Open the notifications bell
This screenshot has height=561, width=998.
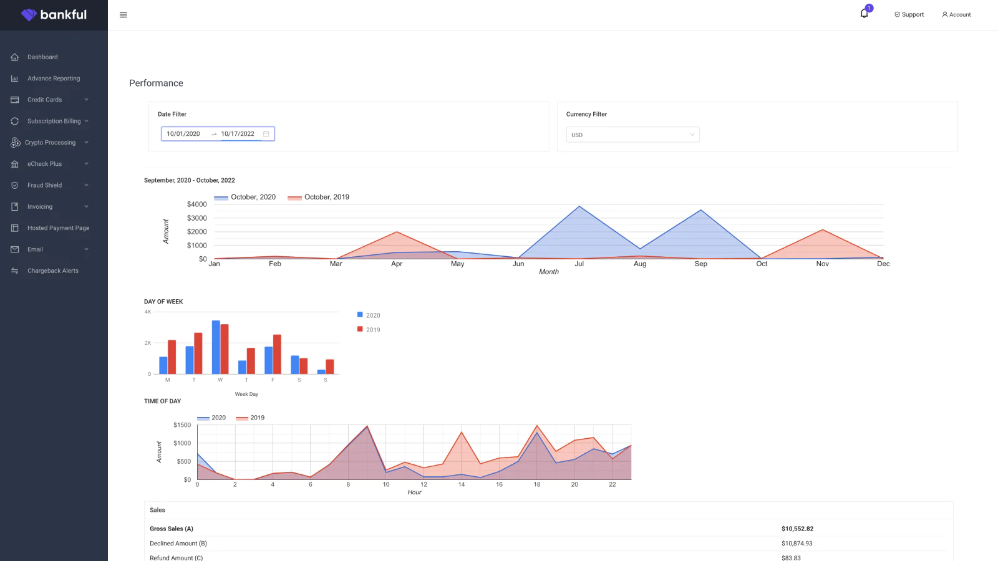click(x=864, y=14)
